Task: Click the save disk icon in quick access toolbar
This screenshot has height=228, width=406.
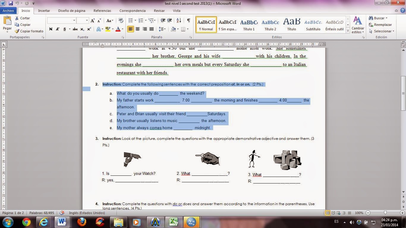Action: pyautogui.click(x=11, y=3)
